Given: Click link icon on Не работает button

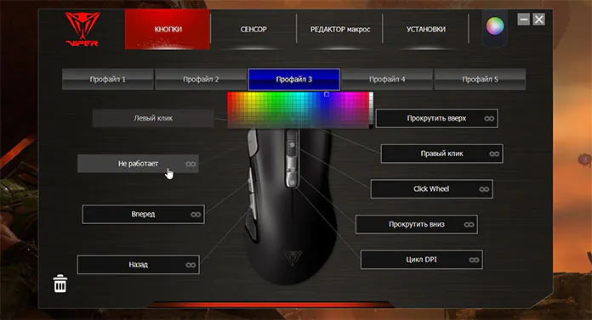Looking at the screenshot, I should (191, 164).
